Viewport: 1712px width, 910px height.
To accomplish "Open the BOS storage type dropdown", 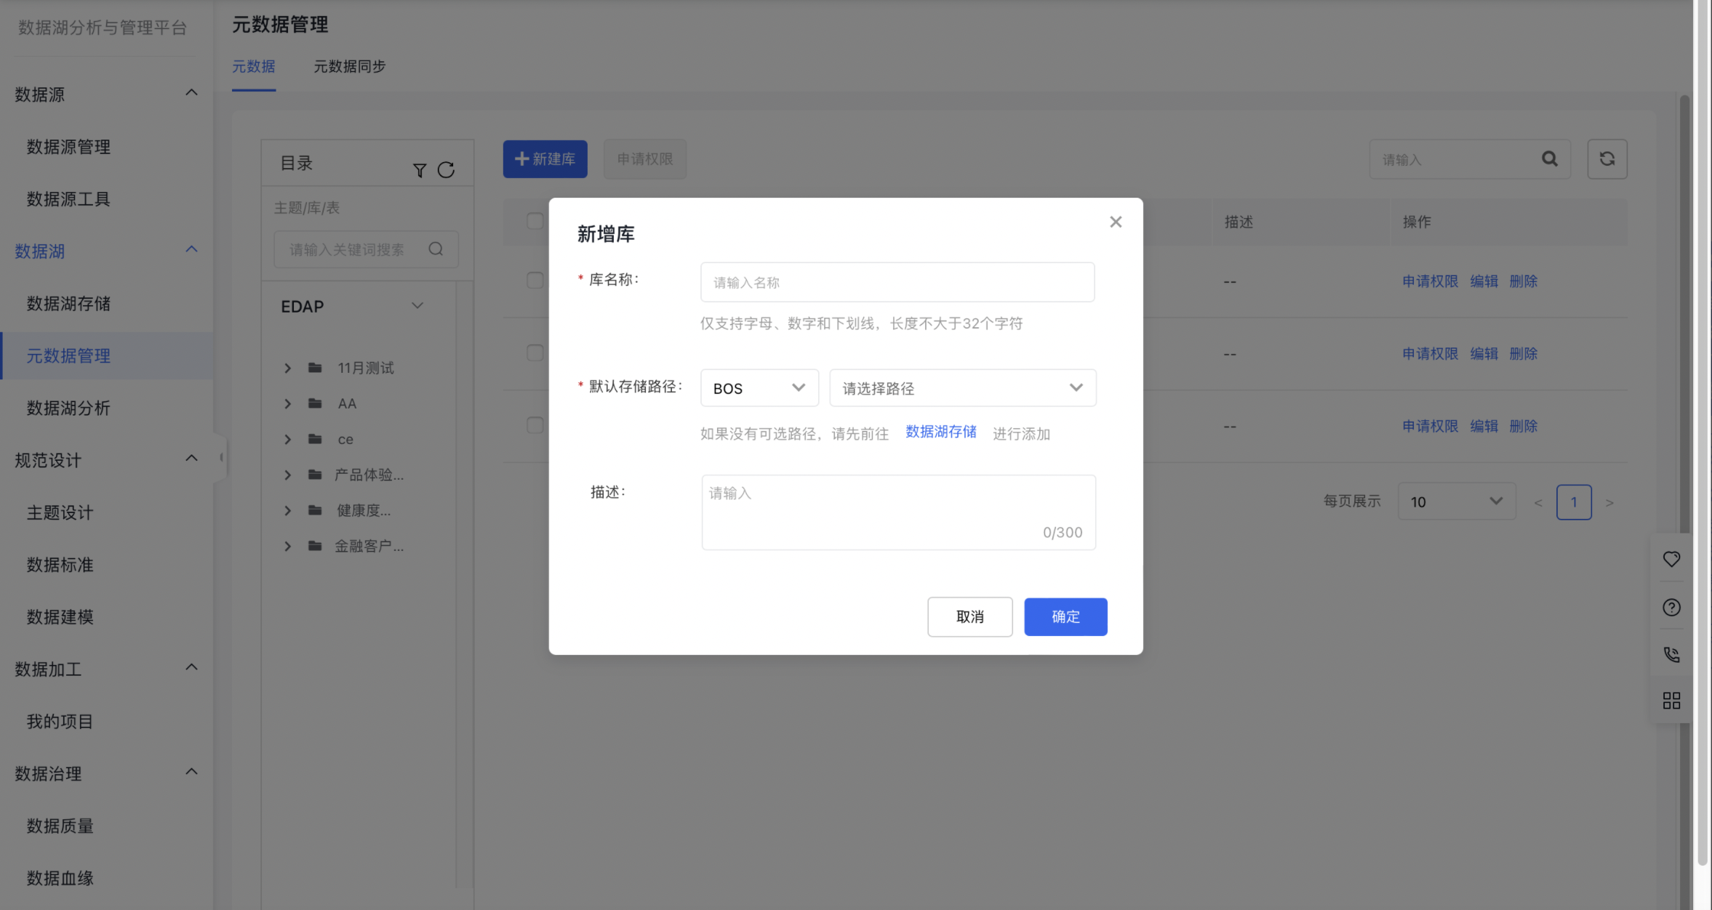I will click(759, 388).
